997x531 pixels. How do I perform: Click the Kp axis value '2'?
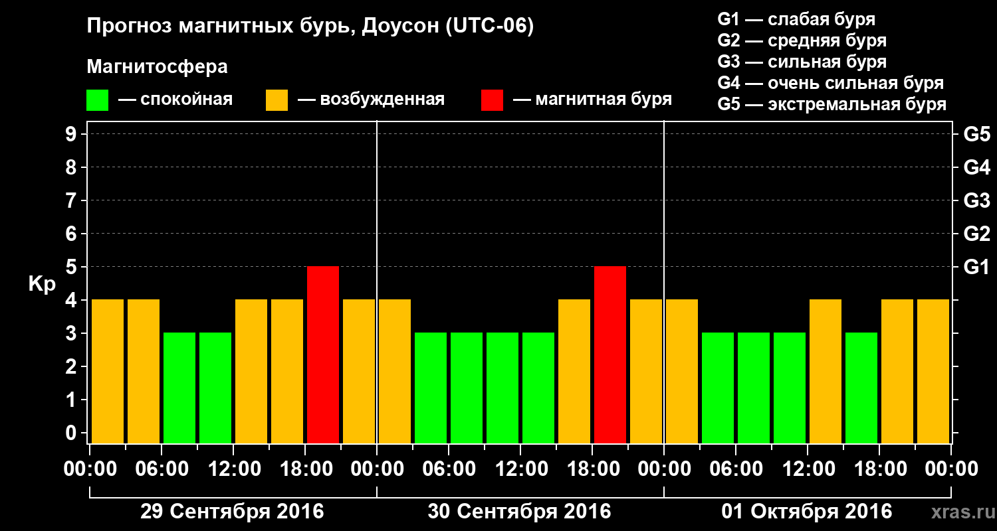click(x=72, y=366)
